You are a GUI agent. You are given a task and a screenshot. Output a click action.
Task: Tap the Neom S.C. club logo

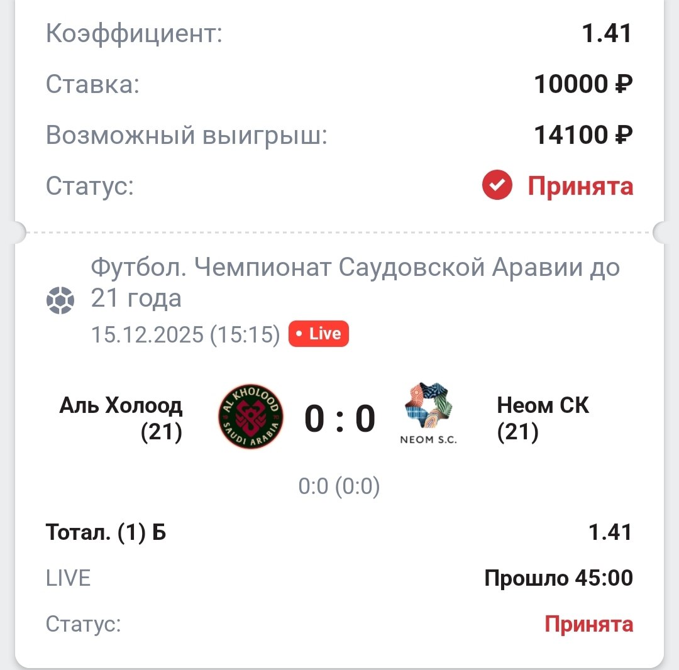[x=429, y=412]
